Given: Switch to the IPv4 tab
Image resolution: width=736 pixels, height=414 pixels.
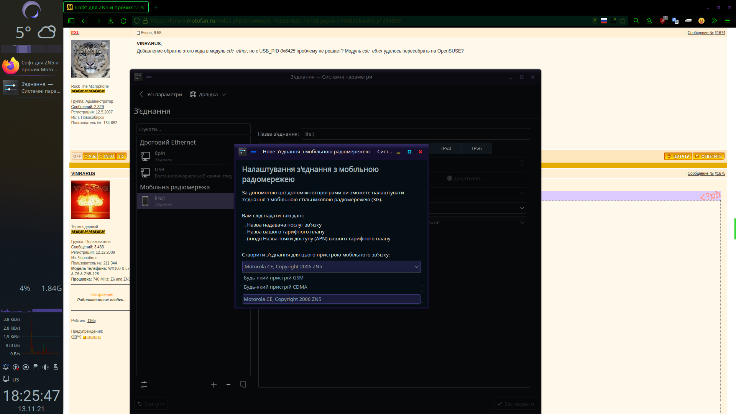Looking at the screenshot, I should 446,148.
